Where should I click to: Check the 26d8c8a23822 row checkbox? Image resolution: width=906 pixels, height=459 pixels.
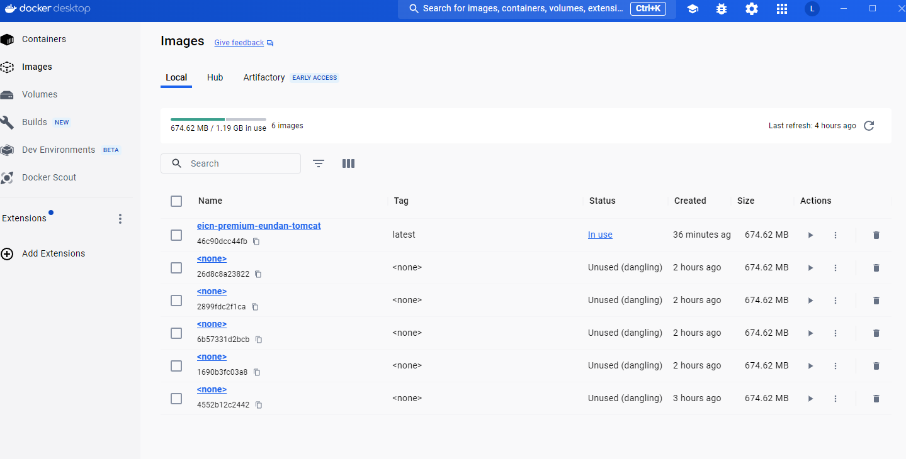coord(176,268)
